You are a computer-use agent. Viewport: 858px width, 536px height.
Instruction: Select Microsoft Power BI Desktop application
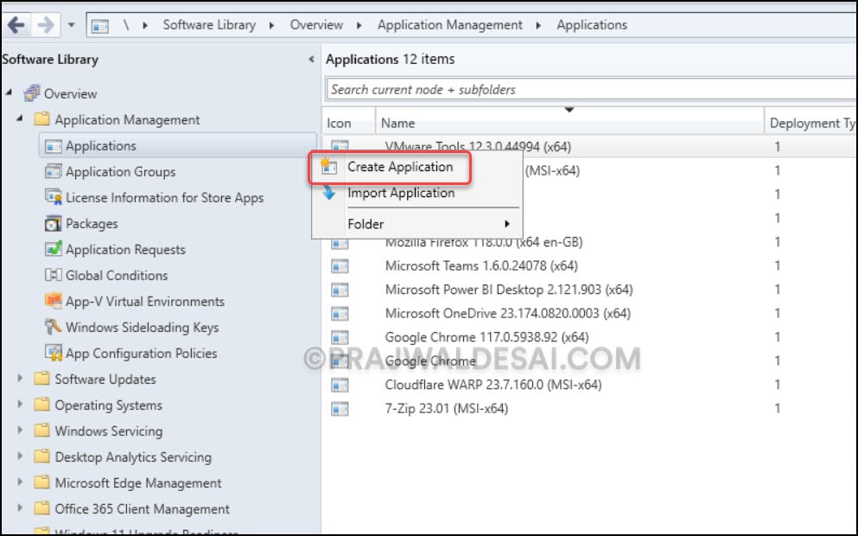pos(509,290)
